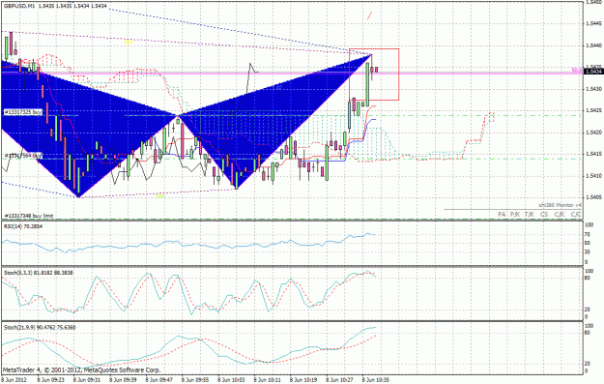The height and width of the screenshot is (384, 604).
Task: Click the C/C monitor column label
Action: pos(576,215)
